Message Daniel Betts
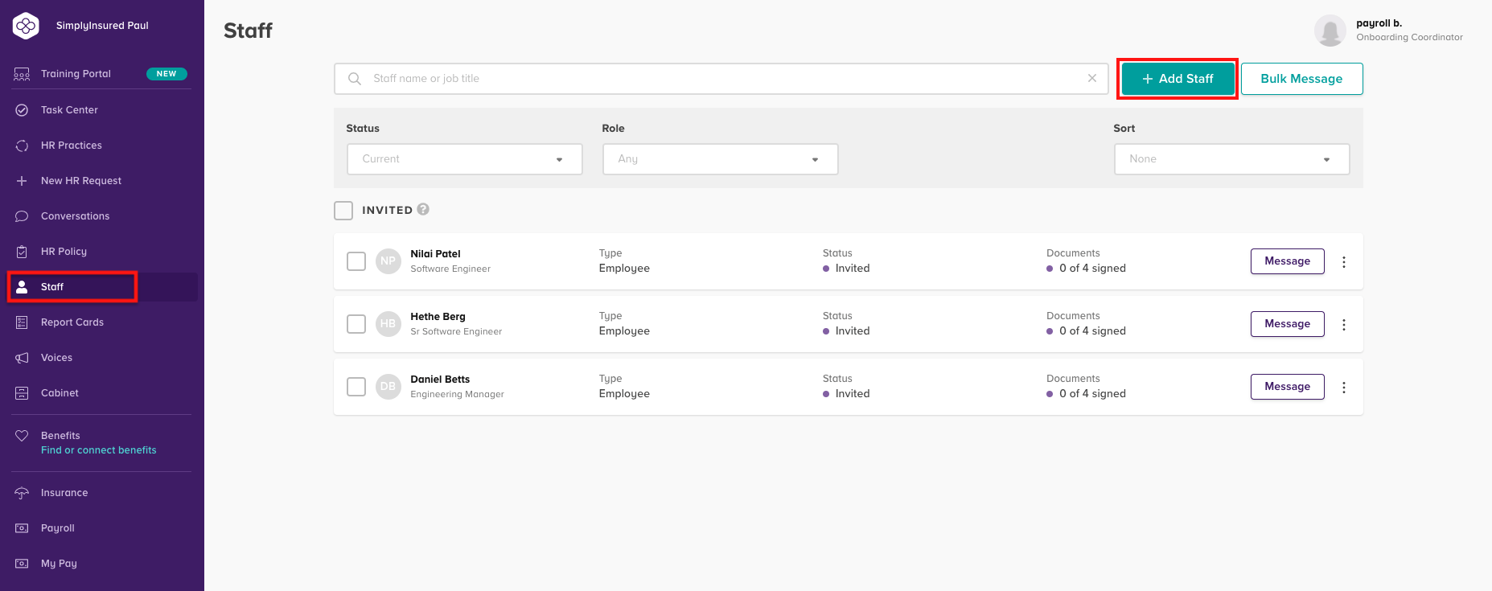 [x=1287, y=387]
